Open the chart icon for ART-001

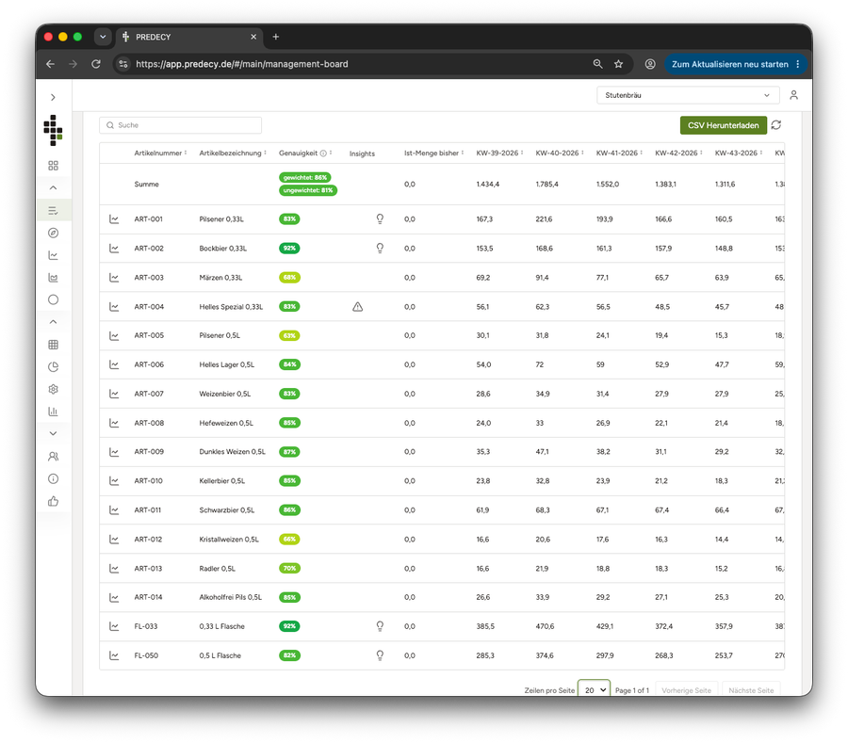[114, 219]
